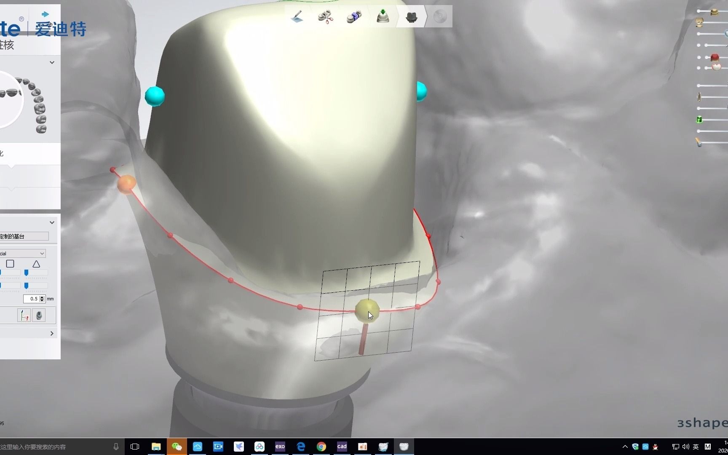
Task: Adjust the upper right shape slider handle
Action: 26,273
